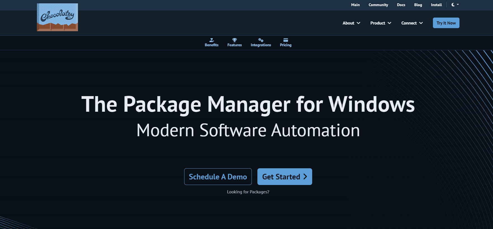Click the Pricing label text
This screenshot has height=229, width=493.
click(x=286, y=45)
